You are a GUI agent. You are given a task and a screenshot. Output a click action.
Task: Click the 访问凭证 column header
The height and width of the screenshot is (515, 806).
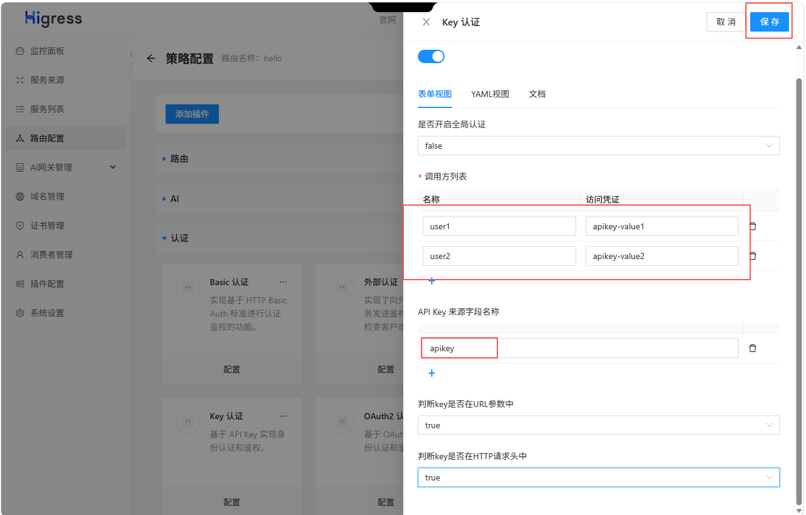[602, 200]
